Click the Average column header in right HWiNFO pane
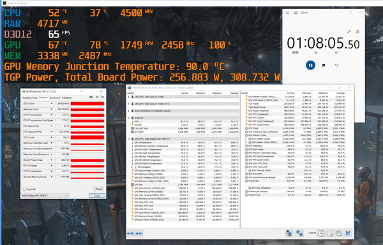 pyautogui.click(x=340, y=93)
